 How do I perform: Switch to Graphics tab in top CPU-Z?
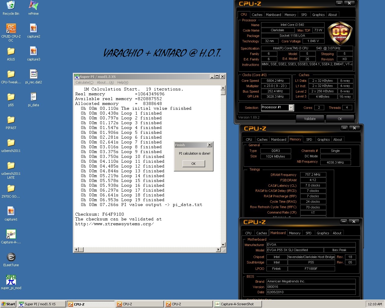pos(318,15)
